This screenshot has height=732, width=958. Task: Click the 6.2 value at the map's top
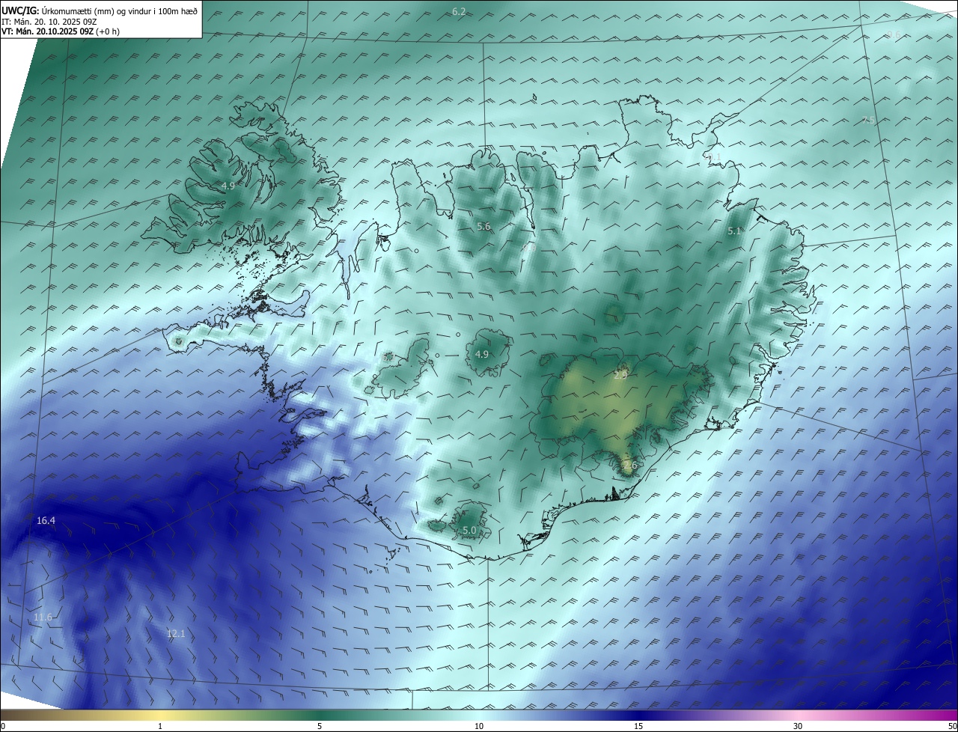pos(460,11)
